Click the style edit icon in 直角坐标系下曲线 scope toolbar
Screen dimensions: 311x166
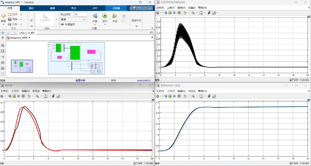(214, 96)
